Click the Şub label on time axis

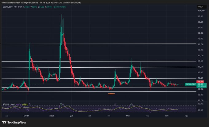click(72, 116)
